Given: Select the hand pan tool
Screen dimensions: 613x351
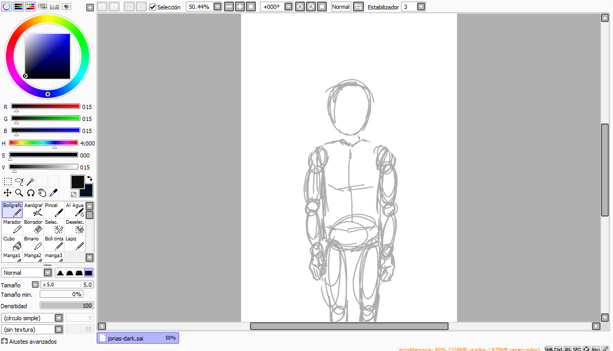Looking at the screenshot, I should pyautogui.click(x=42, y=193).
